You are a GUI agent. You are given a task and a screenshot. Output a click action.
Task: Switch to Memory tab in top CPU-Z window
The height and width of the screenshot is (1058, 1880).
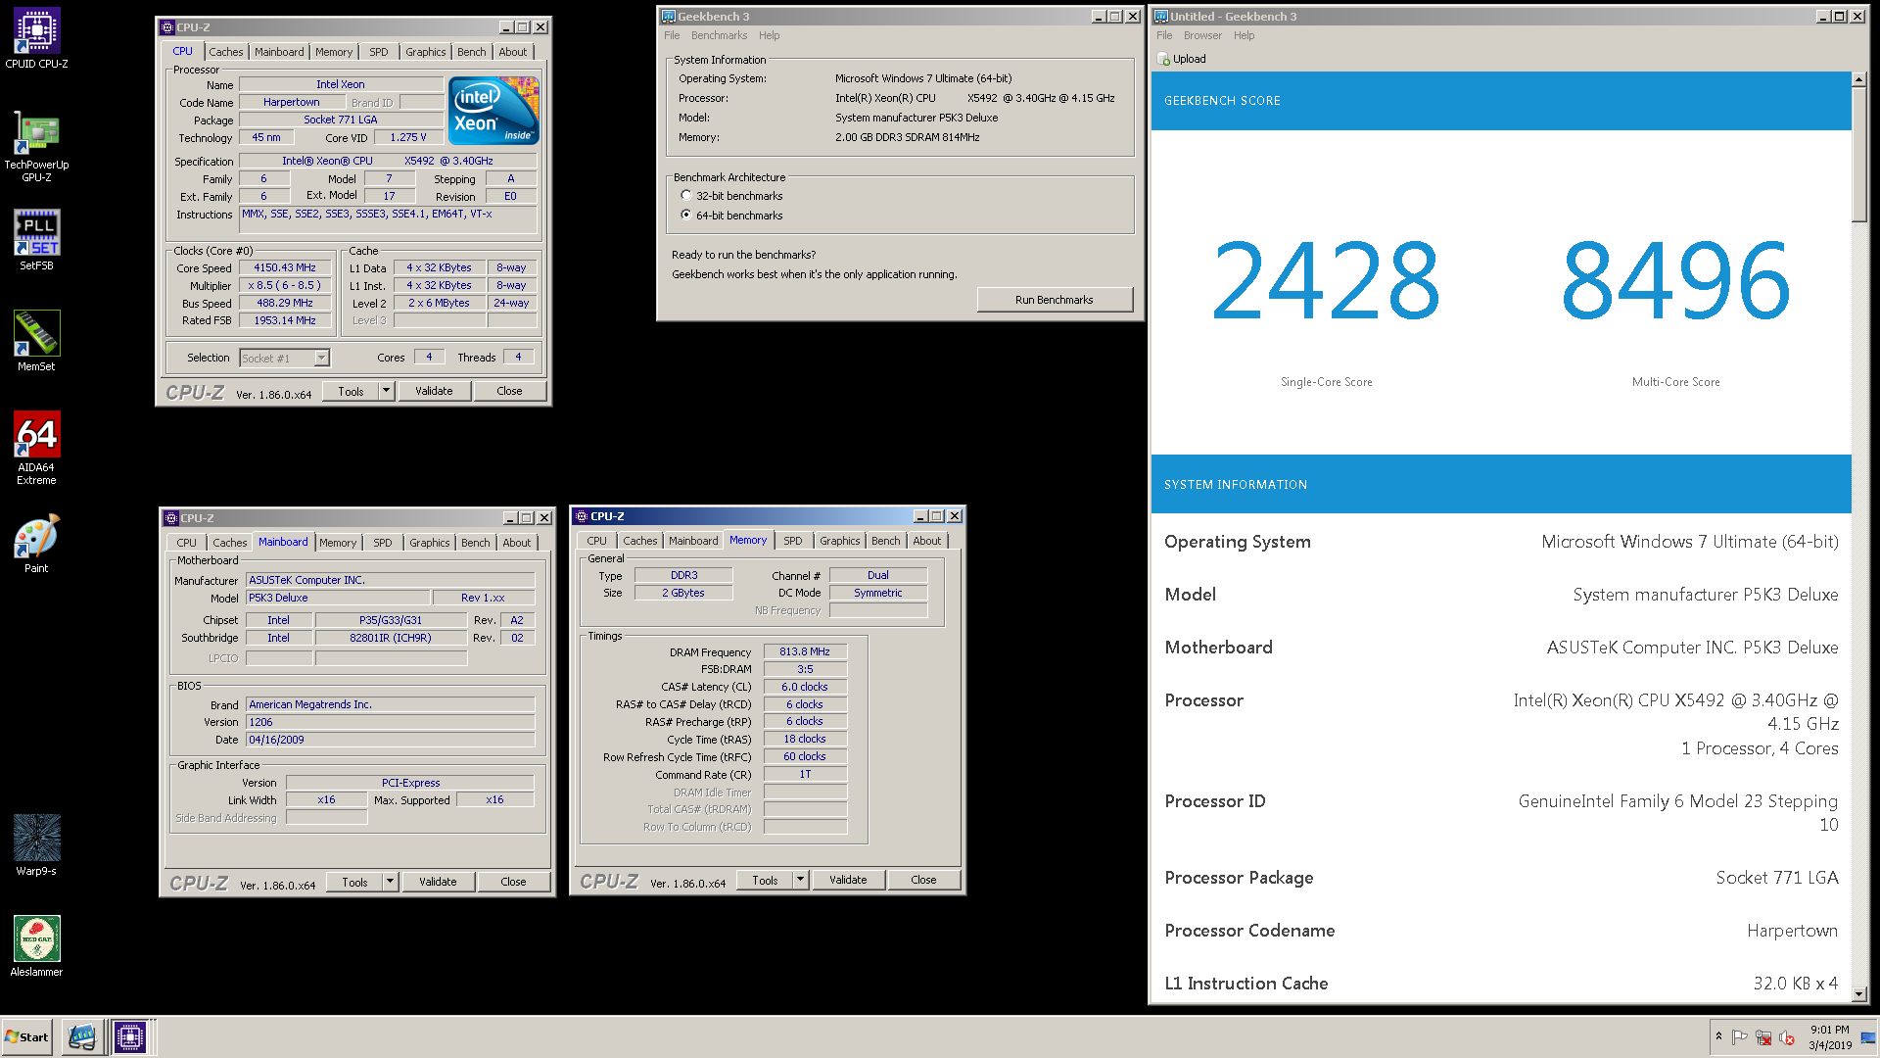click(334, 52)
